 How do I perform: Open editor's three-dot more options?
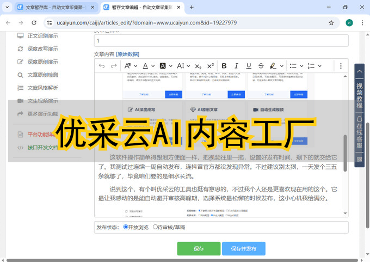341,66
